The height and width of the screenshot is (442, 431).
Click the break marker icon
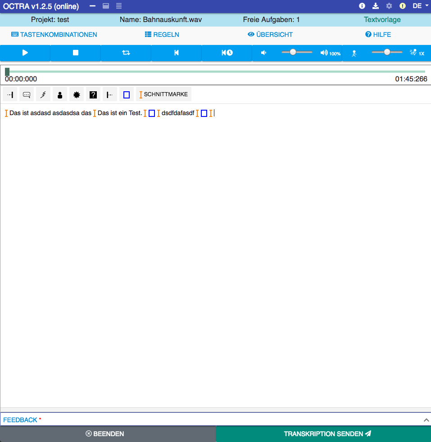pos(109,94)
